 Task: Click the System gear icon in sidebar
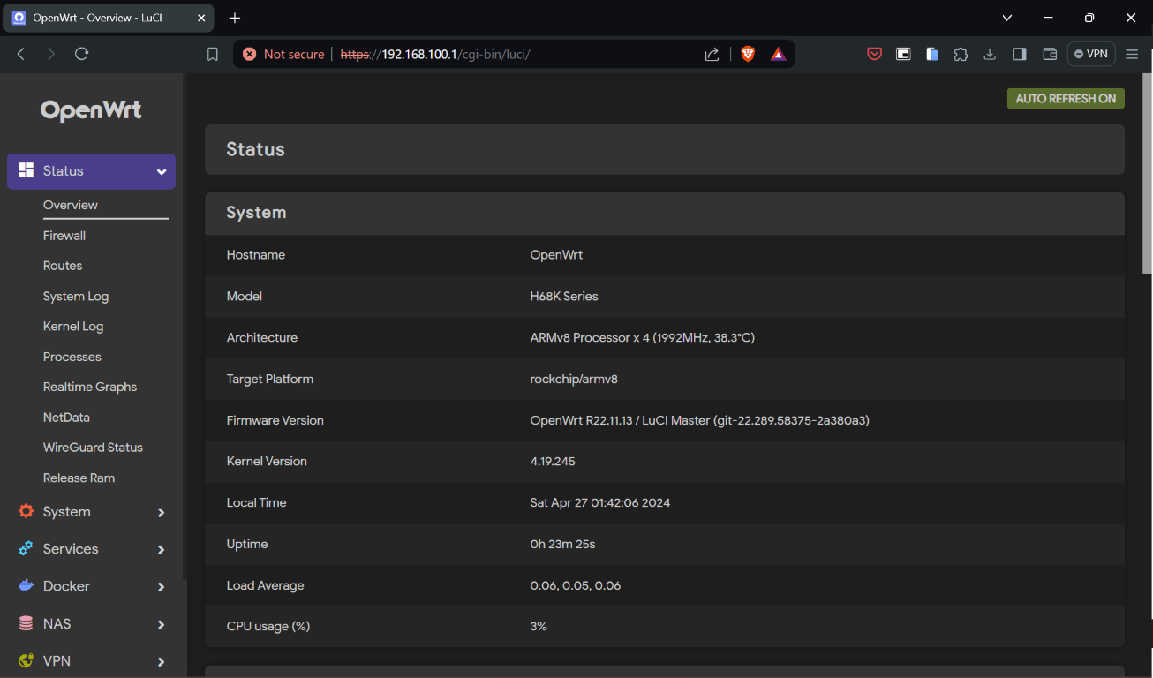click(26, 511)
